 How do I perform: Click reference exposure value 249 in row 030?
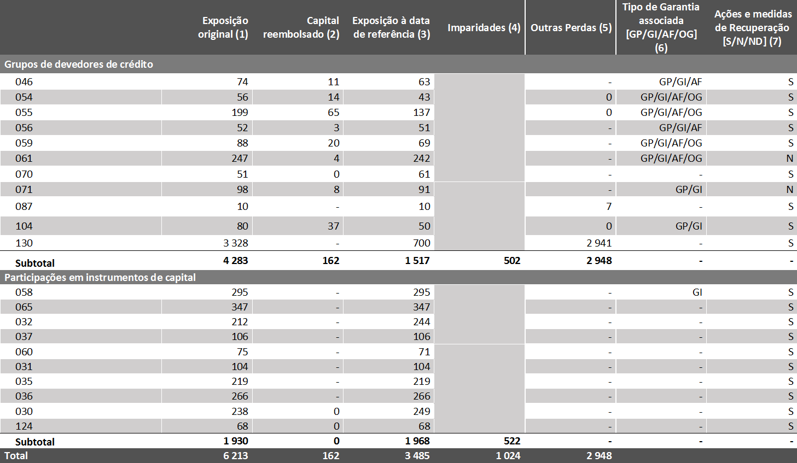(421, 411)
